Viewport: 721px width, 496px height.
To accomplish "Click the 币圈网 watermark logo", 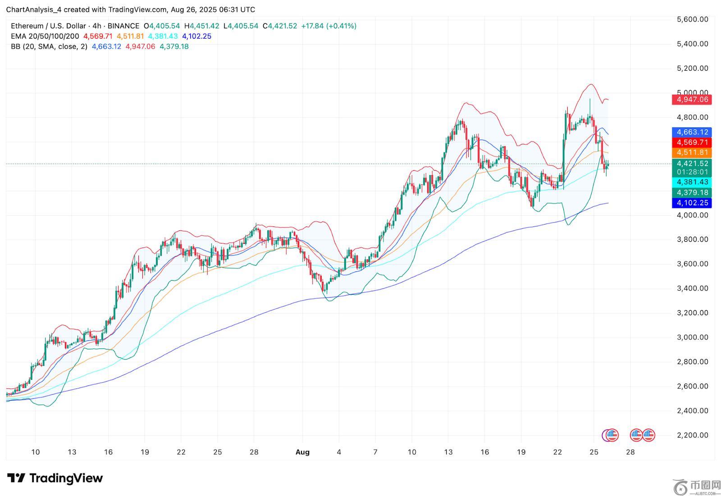I will (695, 486).
